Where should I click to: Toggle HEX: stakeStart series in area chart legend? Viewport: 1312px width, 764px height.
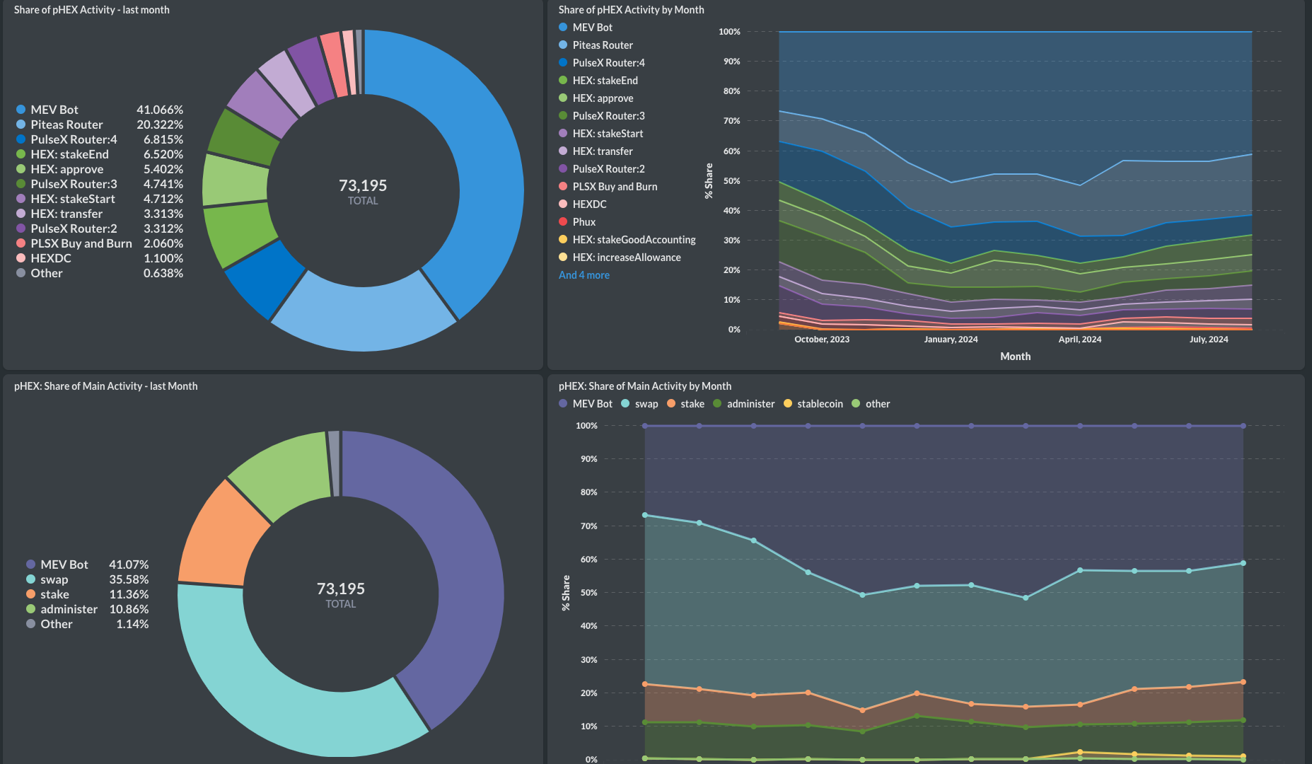[x=601, y=134]
